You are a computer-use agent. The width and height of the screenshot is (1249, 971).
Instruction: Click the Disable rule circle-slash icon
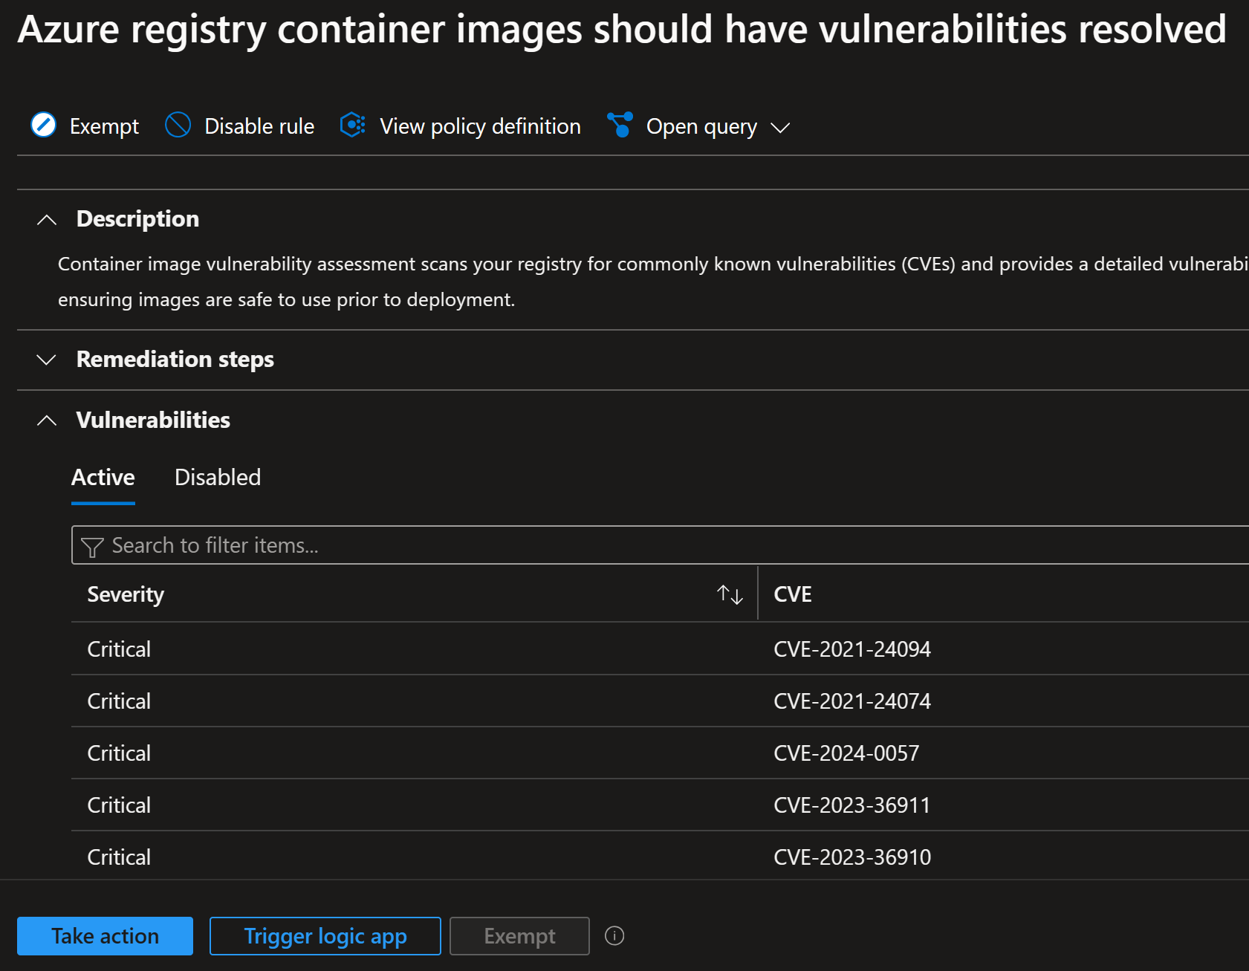click(x=178, y=125)
